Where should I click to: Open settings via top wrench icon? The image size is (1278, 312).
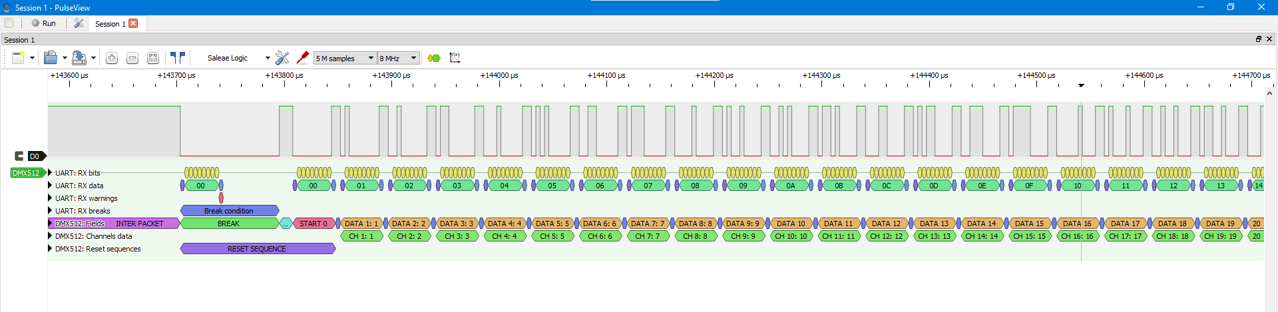79,23
